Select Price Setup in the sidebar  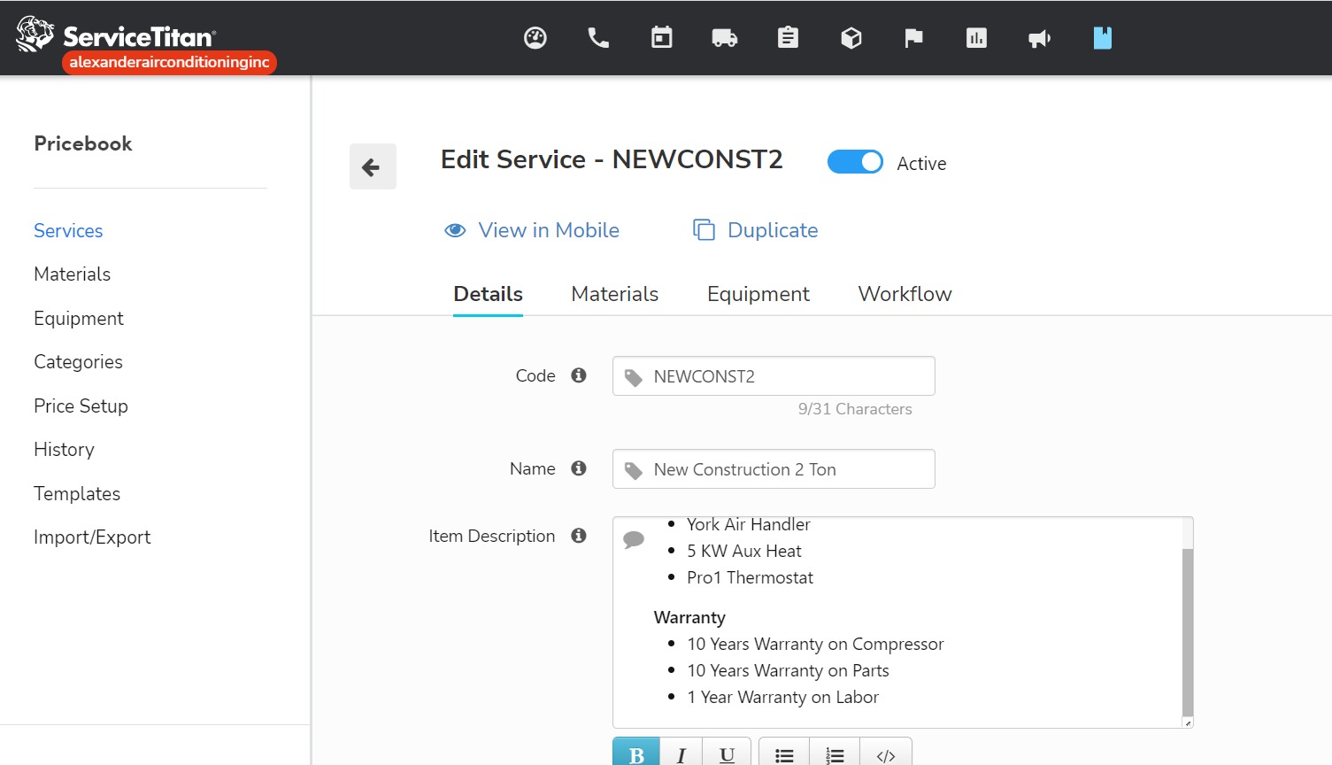[x=81, y=406]
